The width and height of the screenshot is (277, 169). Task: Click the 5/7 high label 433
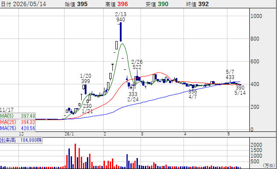(230, 77)
